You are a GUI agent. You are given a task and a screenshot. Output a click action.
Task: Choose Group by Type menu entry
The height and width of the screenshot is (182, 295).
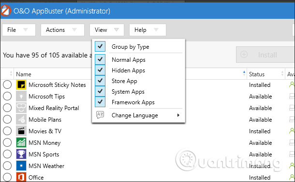pos(138,46)
